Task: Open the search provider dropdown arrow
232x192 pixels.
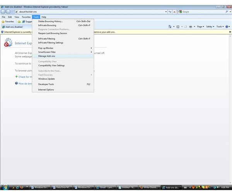Action: [x=230, y=12]
